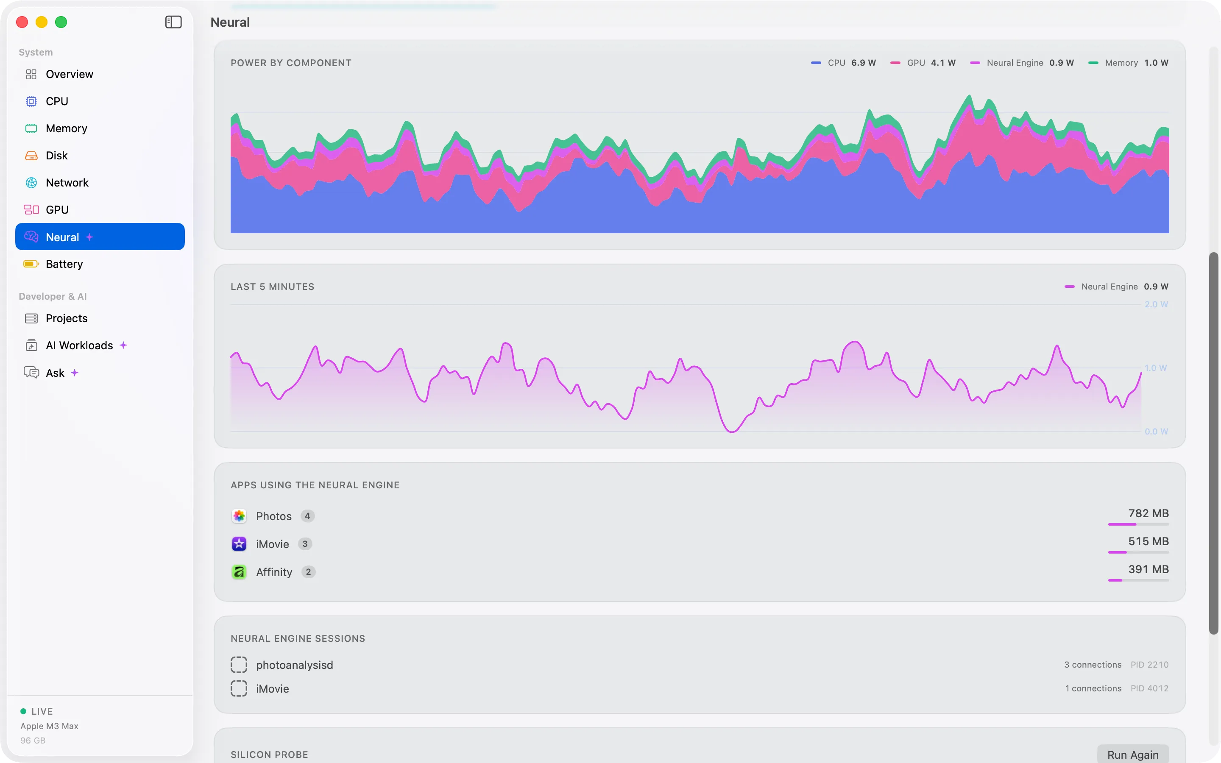Click the vertical scrollbar thumb
The width and height of the screenshot is (1221, 763).
1213,443
